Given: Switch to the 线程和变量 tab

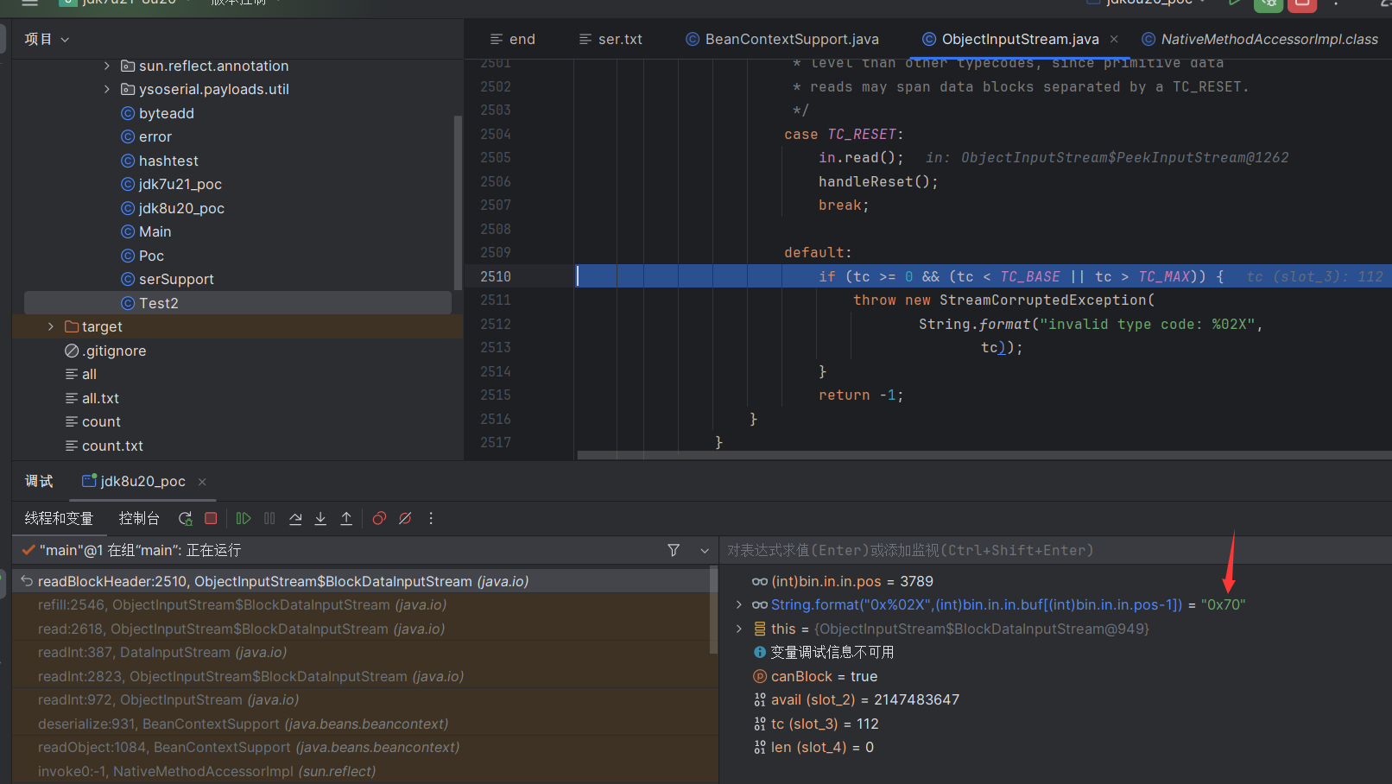Looking at the screenshot, I should click(x=59, y=518).
